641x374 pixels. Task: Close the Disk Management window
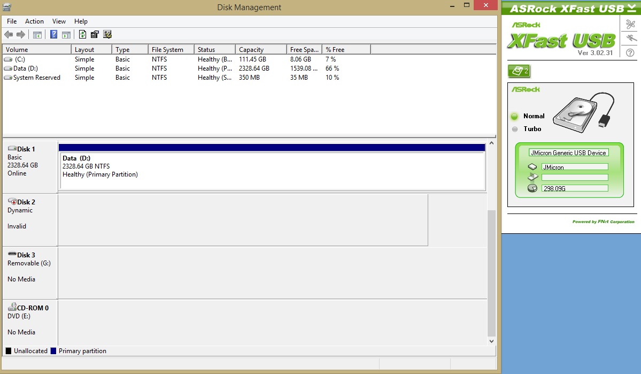[x=485, y=5]
